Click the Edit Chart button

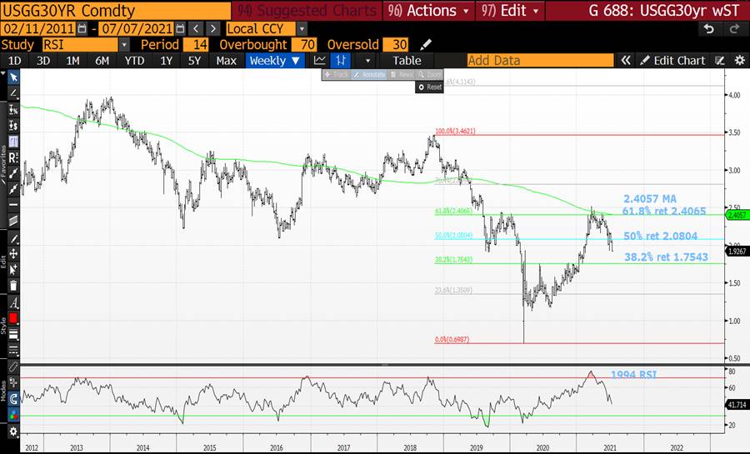672,61
